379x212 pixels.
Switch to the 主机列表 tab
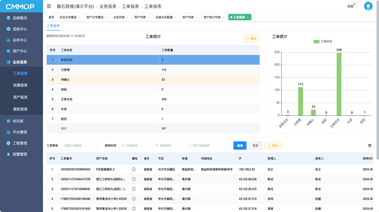click(119, 17)
